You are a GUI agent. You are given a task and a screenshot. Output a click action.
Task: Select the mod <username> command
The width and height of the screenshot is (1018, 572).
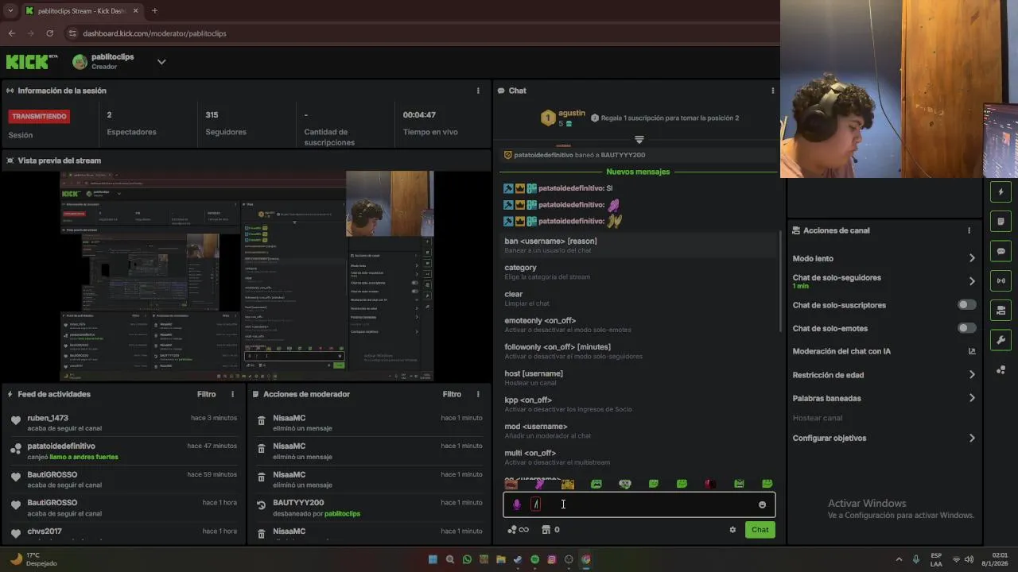(x=638, y=431)
